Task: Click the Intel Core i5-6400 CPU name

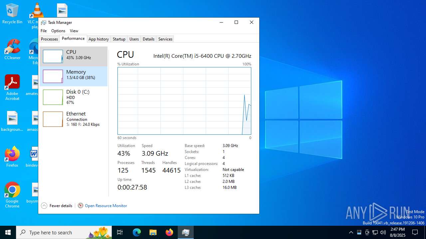Action: (x=202, y=56)
